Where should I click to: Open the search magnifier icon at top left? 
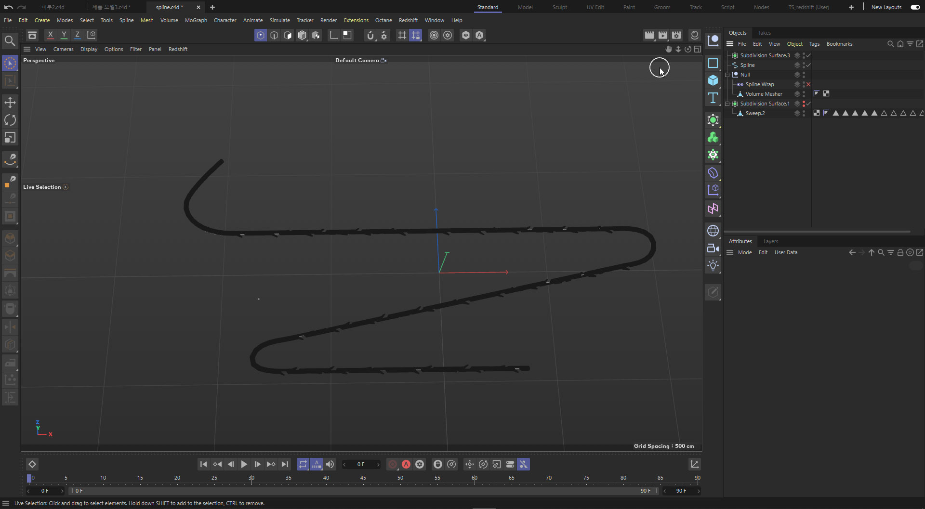click(10, 41)
